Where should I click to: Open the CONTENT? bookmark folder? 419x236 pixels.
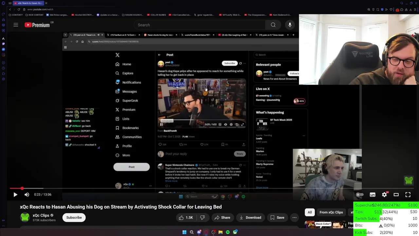click(16, 15)
